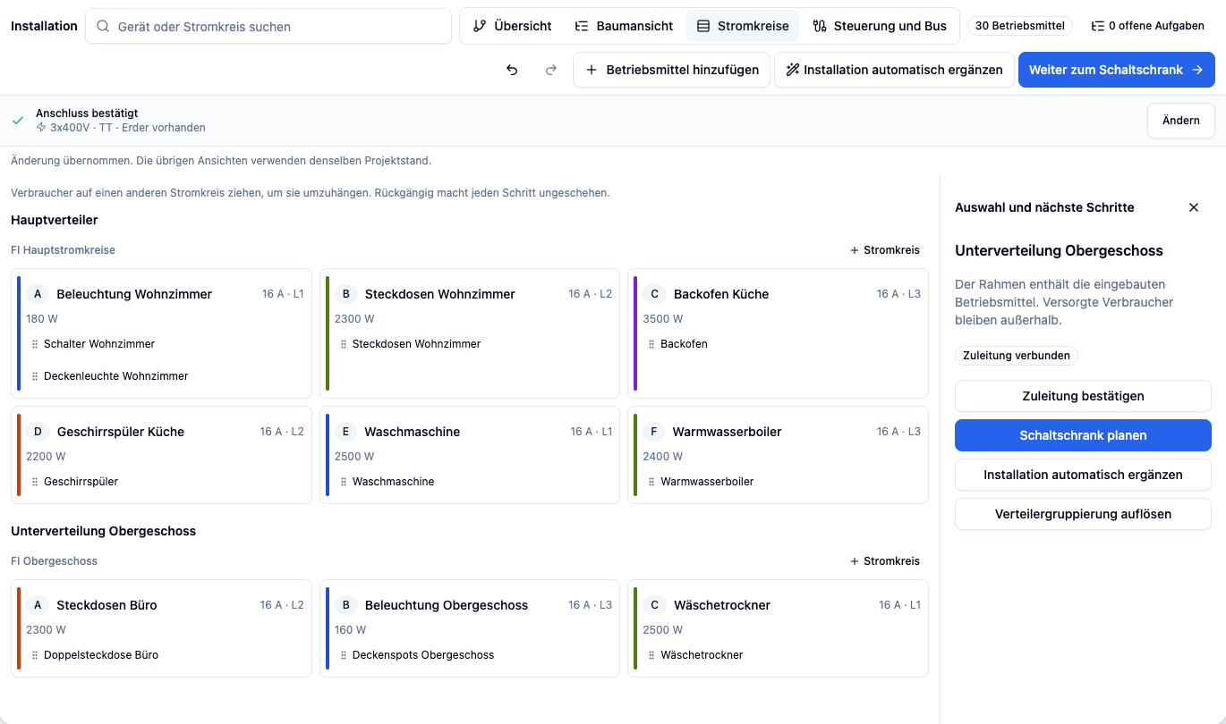The height and width of the screenshot is (724, 1226).
Task: Select the Beleuchtung Obergeschoss circuit title
Action: click(x=447, y=605)
